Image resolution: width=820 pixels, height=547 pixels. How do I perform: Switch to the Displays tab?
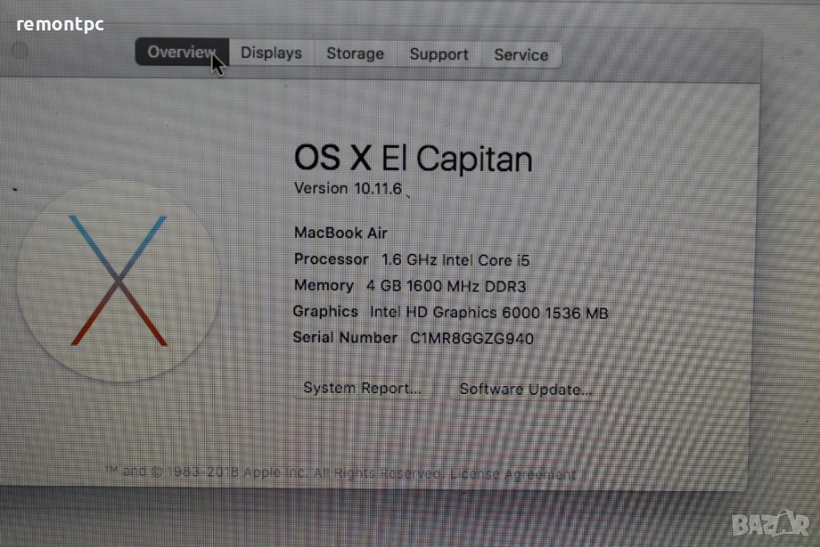pos(271,53)
